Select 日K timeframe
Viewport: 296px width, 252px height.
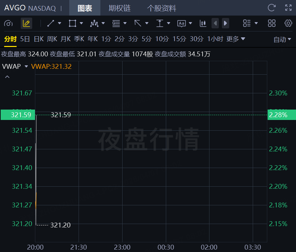tap(39, 39)
